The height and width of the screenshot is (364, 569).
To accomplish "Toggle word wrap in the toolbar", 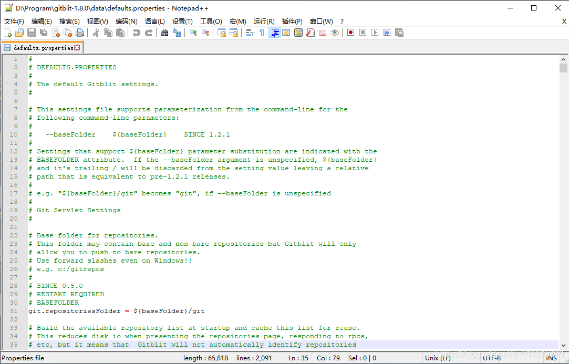I will 250,33.
